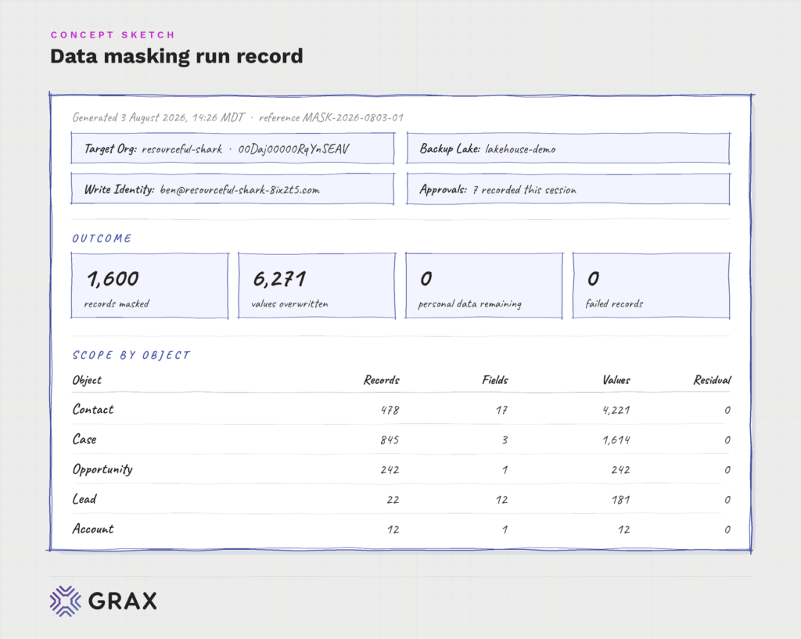Select the Contact row in table
This screenshot has height=639, width=801.
401,409
